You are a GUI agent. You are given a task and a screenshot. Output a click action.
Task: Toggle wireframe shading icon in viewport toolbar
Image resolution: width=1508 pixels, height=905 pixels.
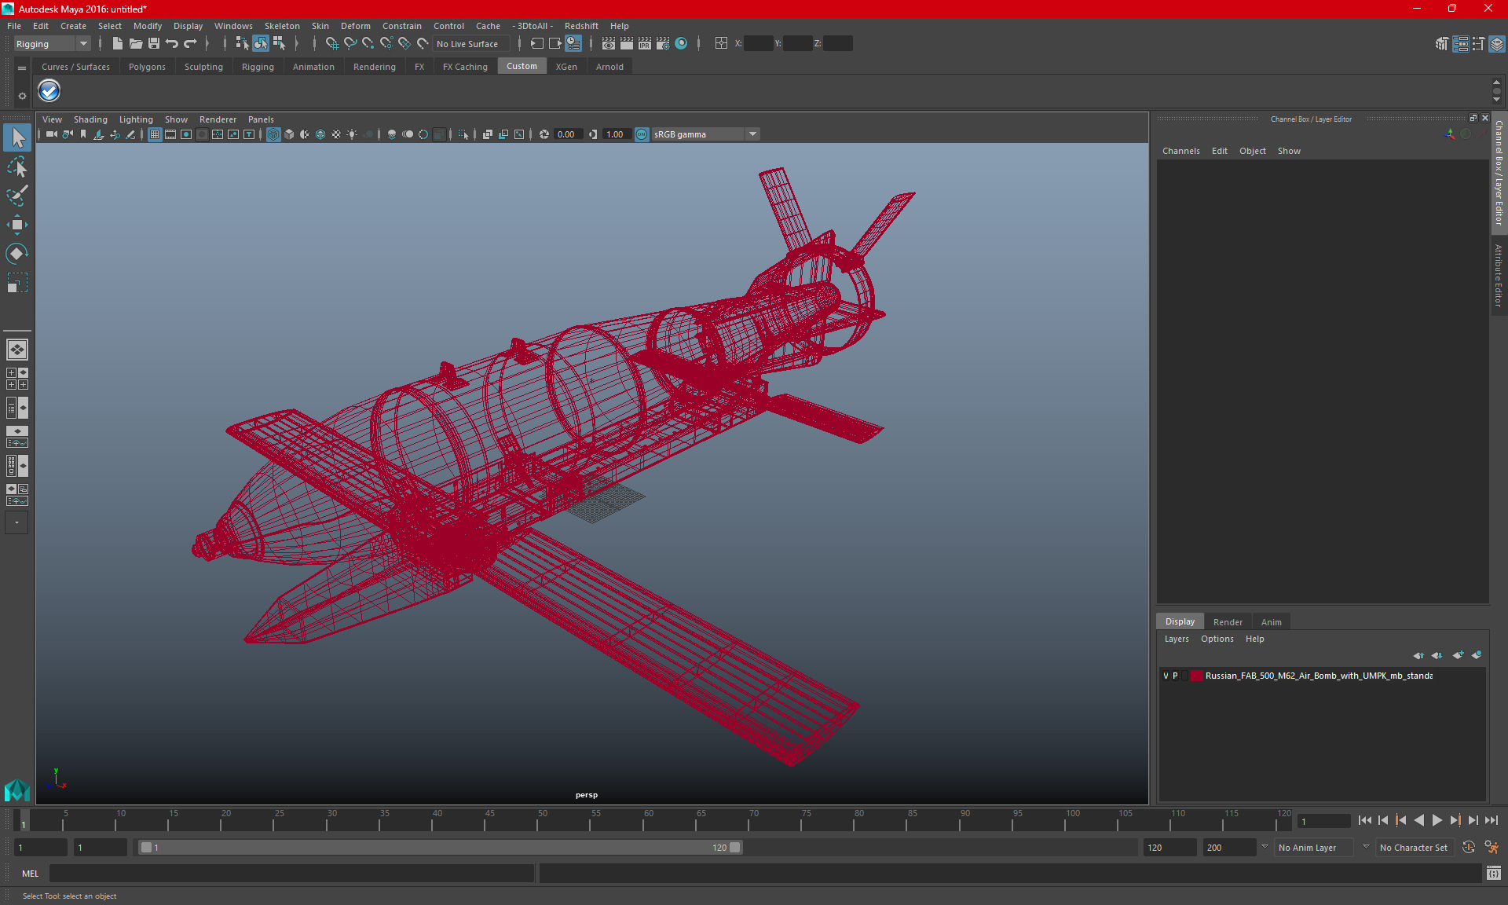click(x=273, y=134)
